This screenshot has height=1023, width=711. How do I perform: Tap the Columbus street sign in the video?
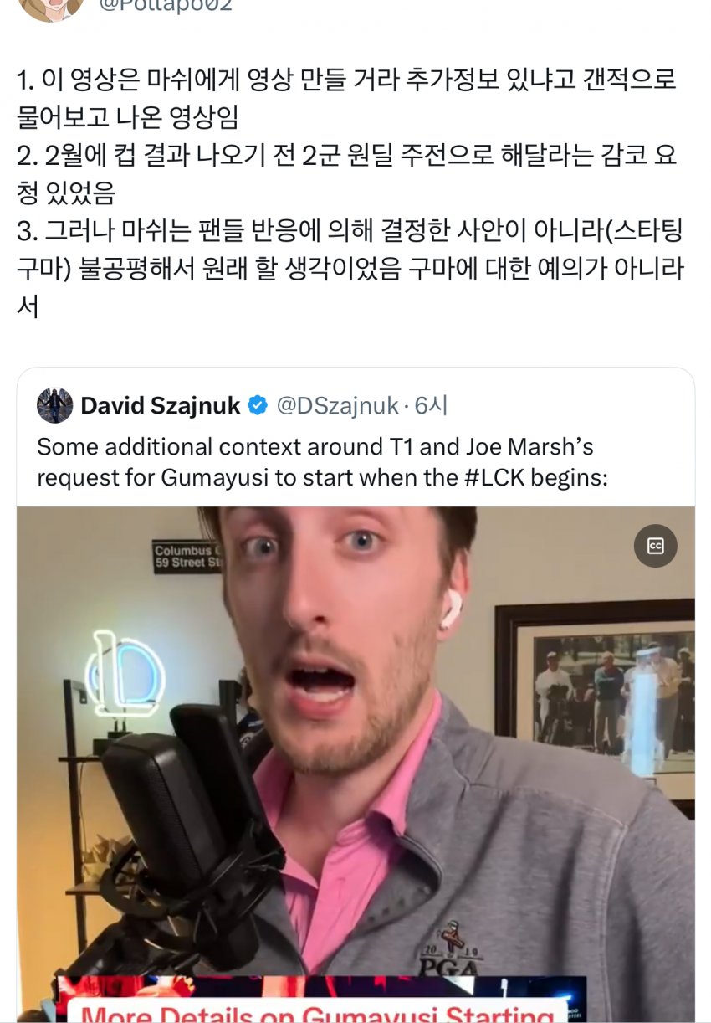[x=188, y=557]
